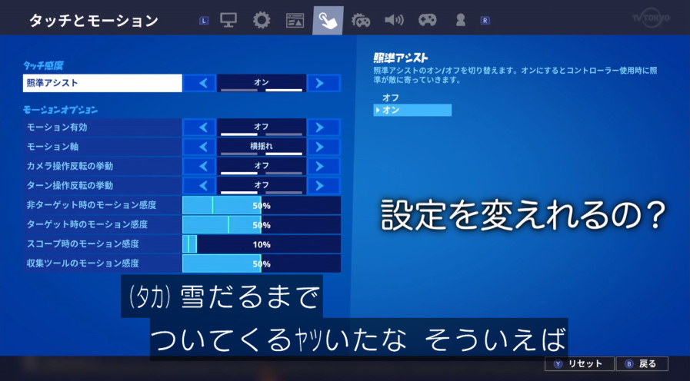Select the モーション有効 row label
The image size is (690, 381).
coord(102,128)
